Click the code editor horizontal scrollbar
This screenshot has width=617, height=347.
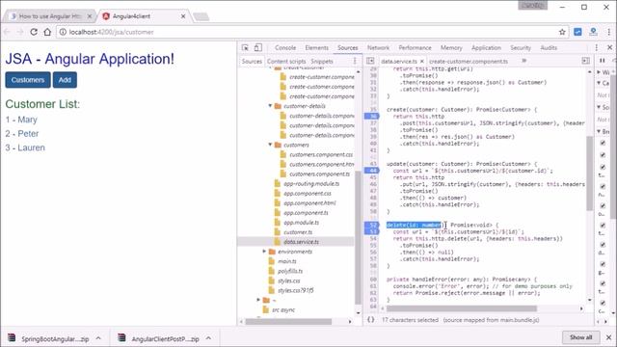click(461, 308)
